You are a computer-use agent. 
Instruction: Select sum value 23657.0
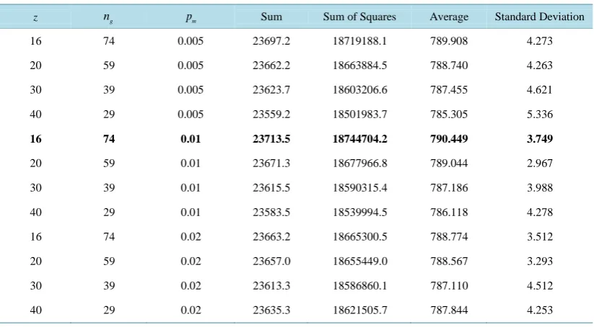[271, 261]
